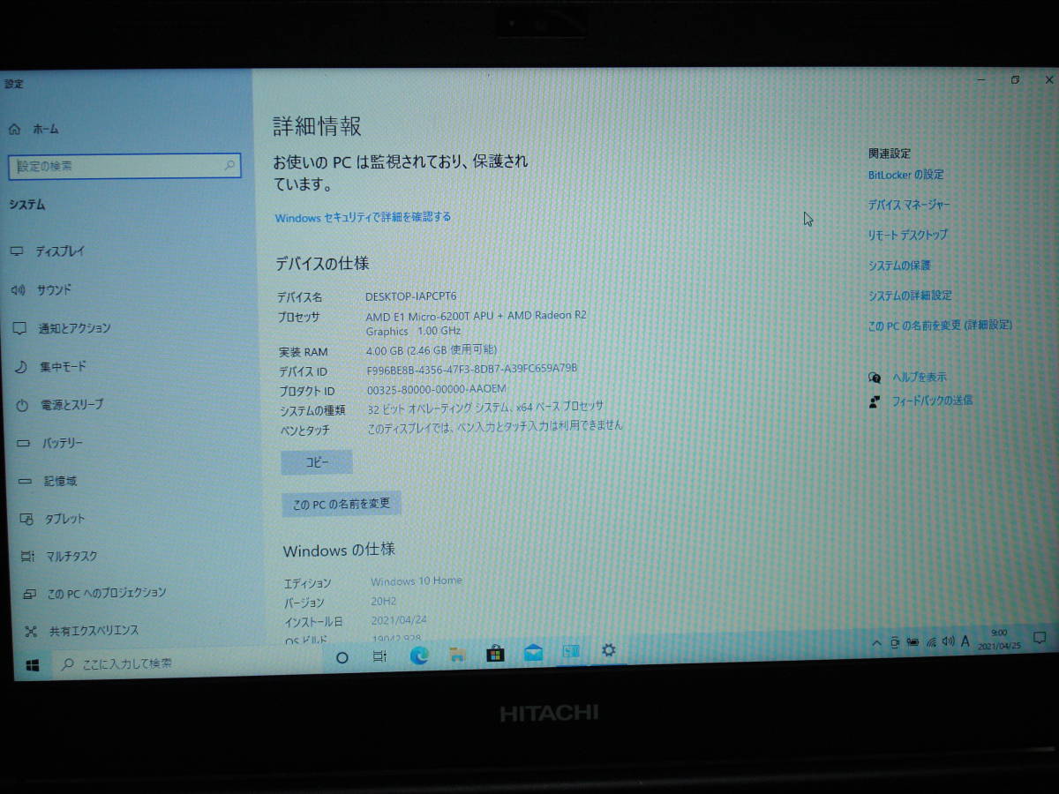Image resolution: width=1059 pixels, height=794 pixels.
Task: Click the 設定の検索 search field
Action: [124, 166]
